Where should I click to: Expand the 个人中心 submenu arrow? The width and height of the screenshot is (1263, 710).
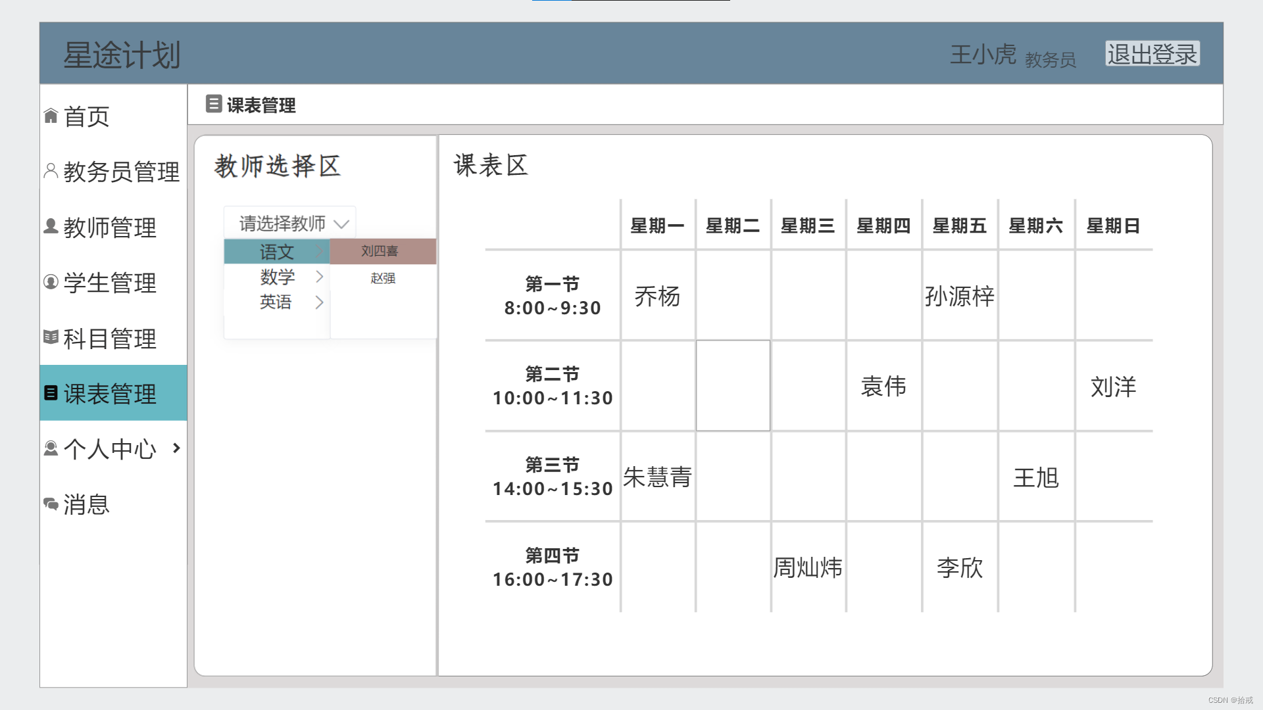[176, 448]
